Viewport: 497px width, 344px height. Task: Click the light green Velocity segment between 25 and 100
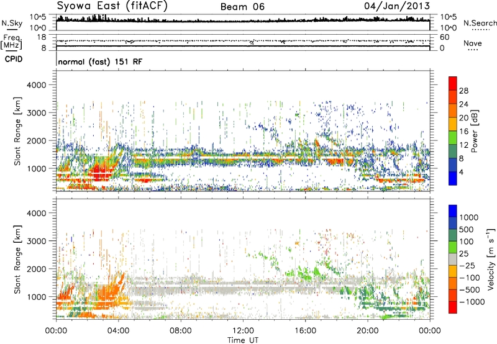click(453, 247)
